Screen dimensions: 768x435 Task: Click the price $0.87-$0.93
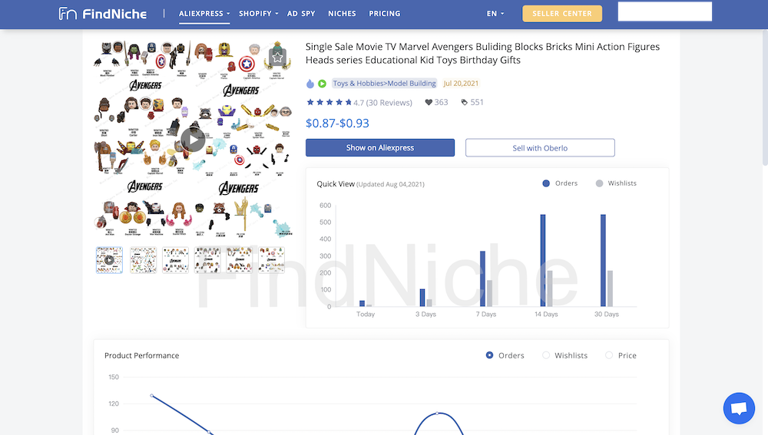(x=337, y=124)
